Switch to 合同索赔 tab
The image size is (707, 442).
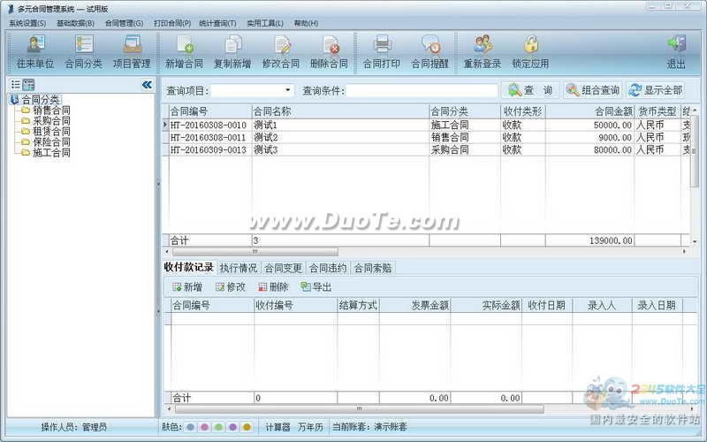[x=373, y=268]
